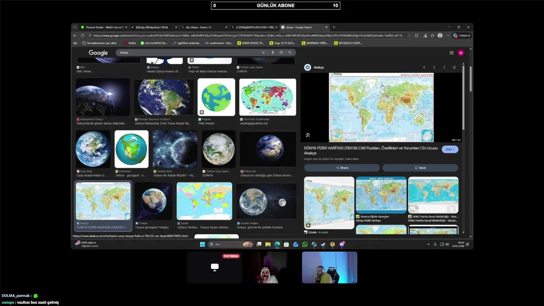This screenshot has width=544, height=306.
Task: Click the browser address bar URL
Action: [249, 36]
